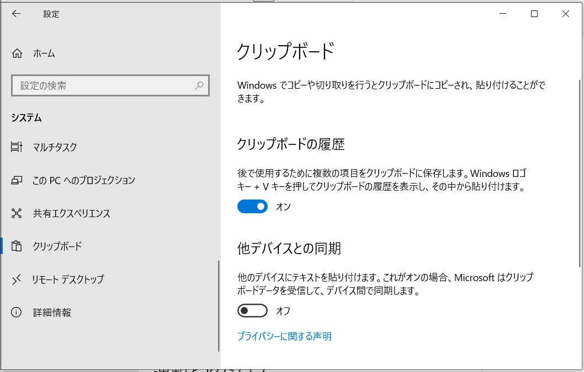This screenshot has width=584, height=372.
Task: Turn off the clipboard history toggle
Action: point(252,207)
